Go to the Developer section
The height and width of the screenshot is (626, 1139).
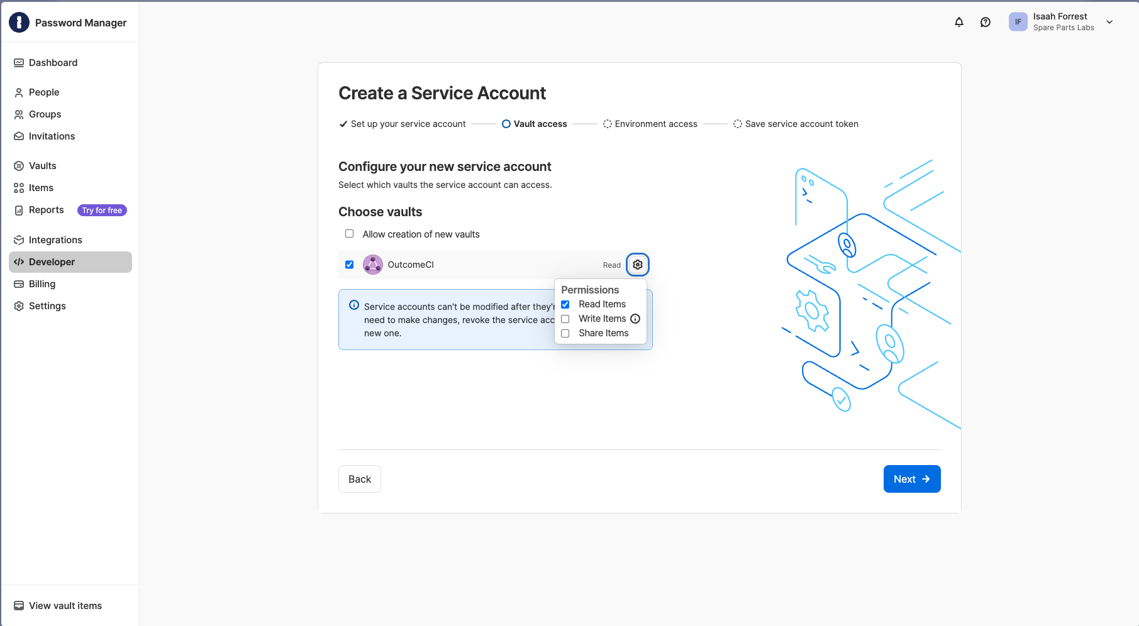[x=70, y=262]
